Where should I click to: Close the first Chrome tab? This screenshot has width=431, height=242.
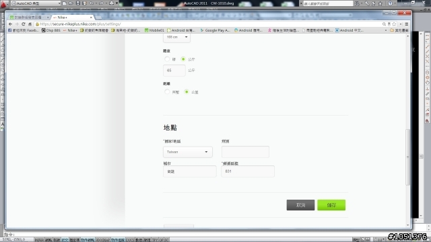[x=48, y=17]
